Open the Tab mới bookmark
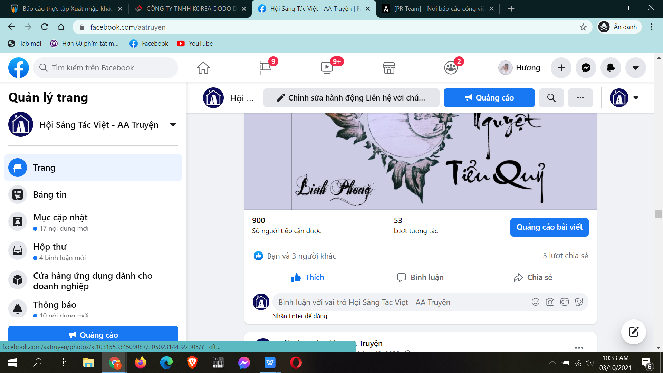 (x=25, y=44)
